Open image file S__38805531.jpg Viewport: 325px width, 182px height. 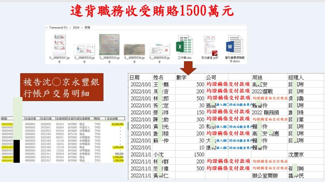click(59, 49)
